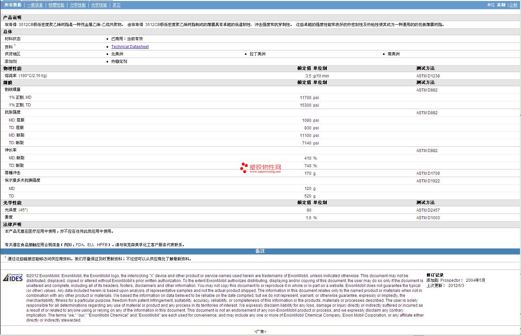Select the 740 % elongation value

(x=310, y=166)
